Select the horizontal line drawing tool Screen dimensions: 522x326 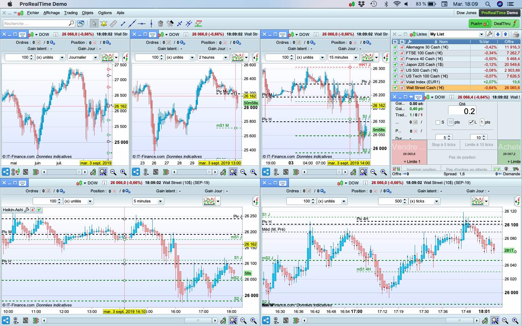[142, 24]
